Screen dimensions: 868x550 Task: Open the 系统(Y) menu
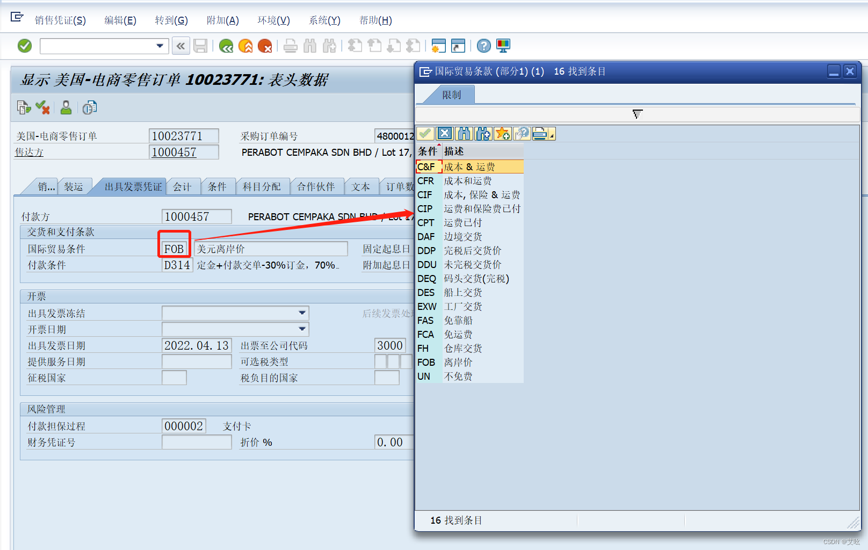[x=324, y=20]
